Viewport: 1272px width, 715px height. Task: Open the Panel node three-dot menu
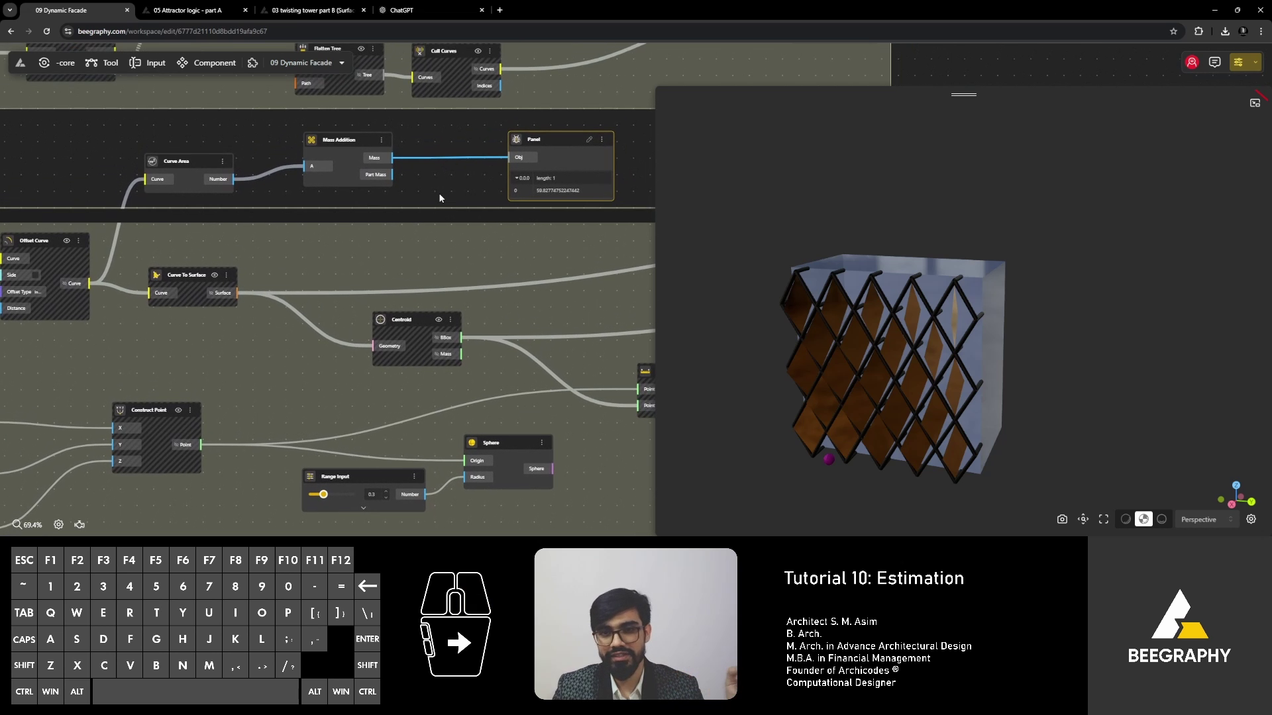602,139
